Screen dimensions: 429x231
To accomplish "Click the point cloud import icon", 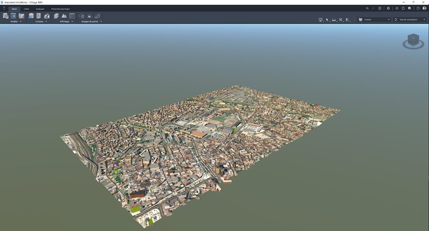I will pos(81,16).
